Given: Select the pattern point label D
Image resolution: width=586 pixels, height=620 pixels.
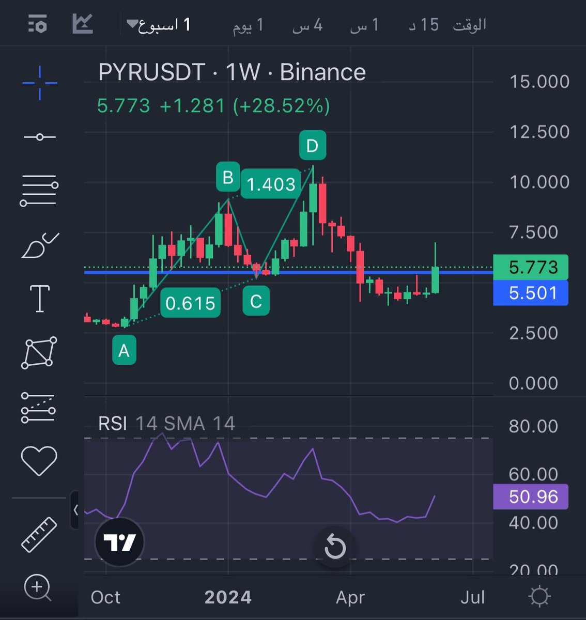Looking at the screenshot, I should click(312, 145).
